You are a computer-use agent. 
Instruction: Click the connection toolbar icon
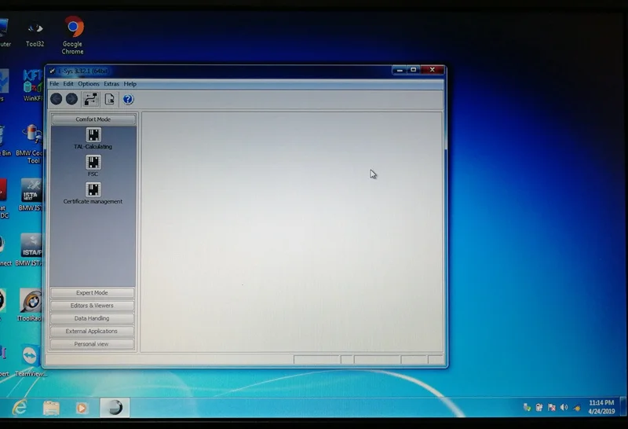91,99
